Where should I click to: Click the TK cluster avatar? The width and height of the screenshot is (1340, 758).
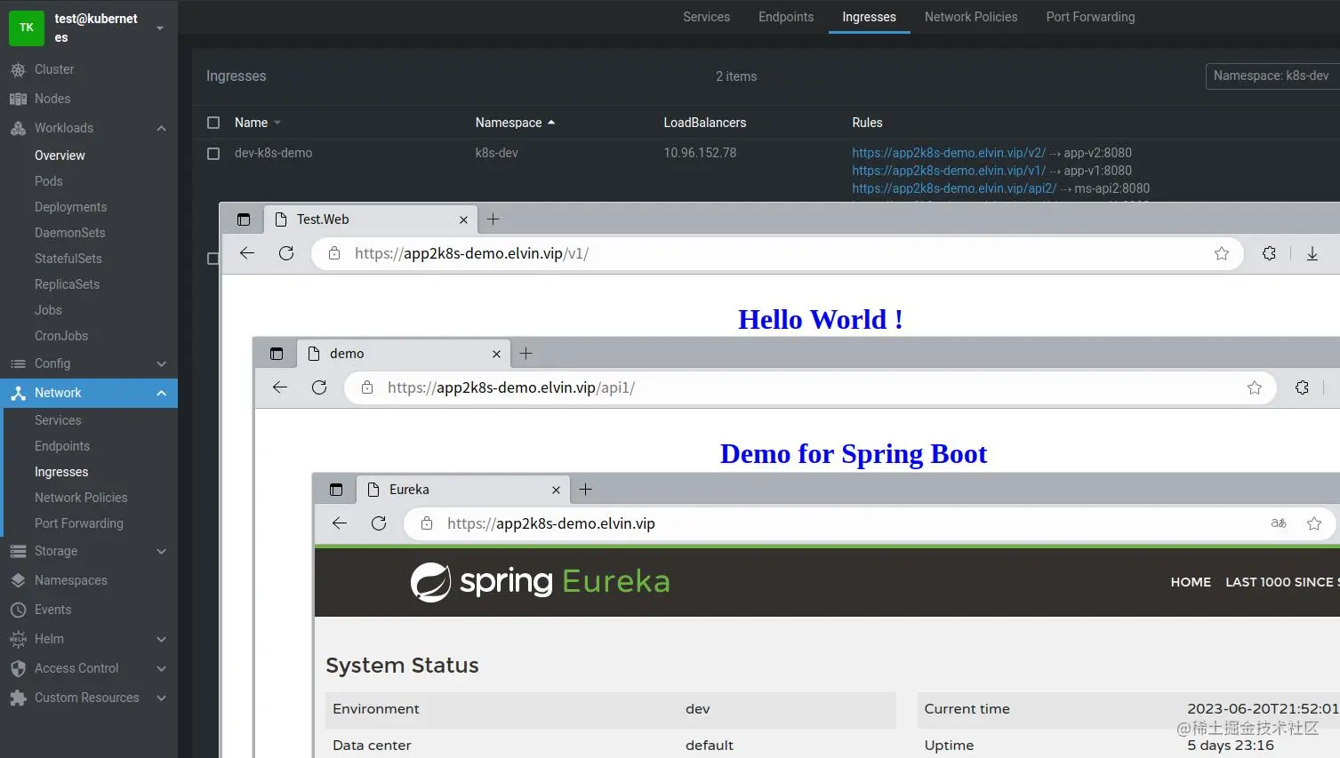[27, 28]
